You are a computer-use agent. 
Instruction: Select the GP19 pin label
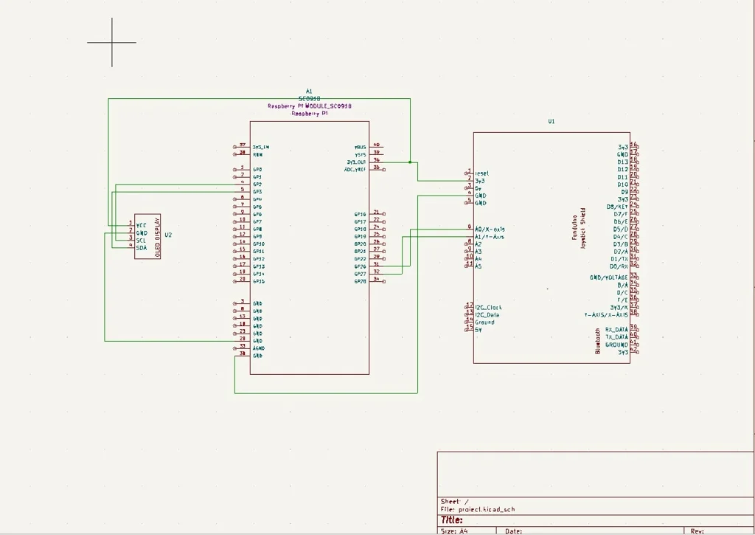pyautogui.click(x=360, y=237)
